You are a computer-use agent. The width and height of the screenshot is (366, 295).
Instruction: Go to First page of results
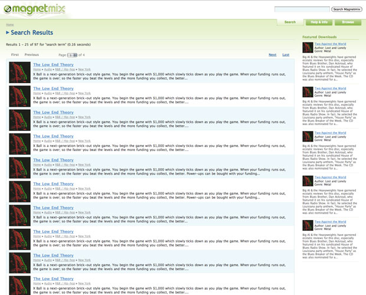pos(15,55)
